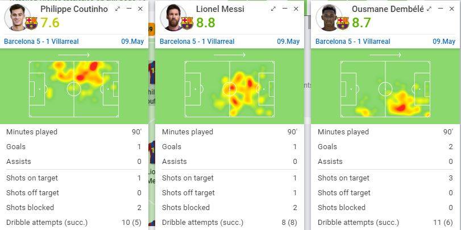Minimize the Philippe Coutinho panel
Image resolution: width=461 pixels, height=230 pixels.
point(129,9)
